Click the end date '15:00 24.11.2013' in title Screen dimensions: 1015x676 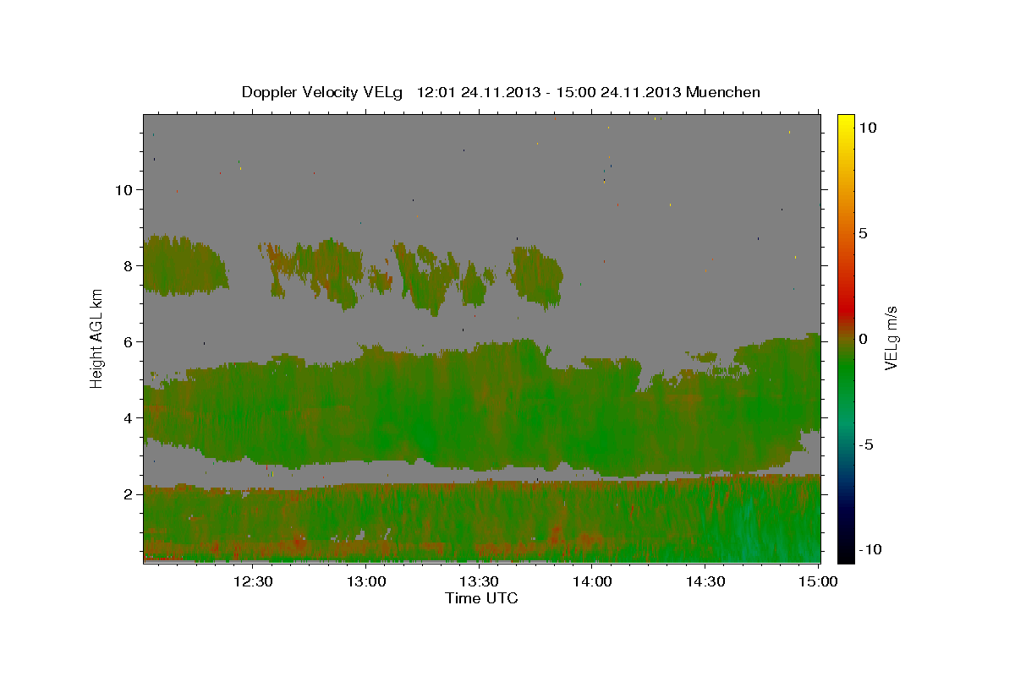(617, 92)
